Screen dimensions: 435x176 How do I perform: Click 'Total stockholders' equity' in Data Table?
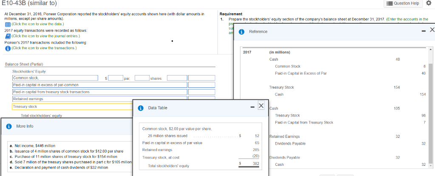[x=169, y=166]
